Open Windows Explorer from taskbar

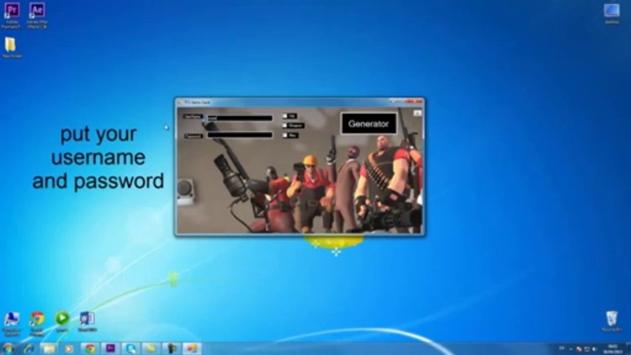click(x=49, y=349)
